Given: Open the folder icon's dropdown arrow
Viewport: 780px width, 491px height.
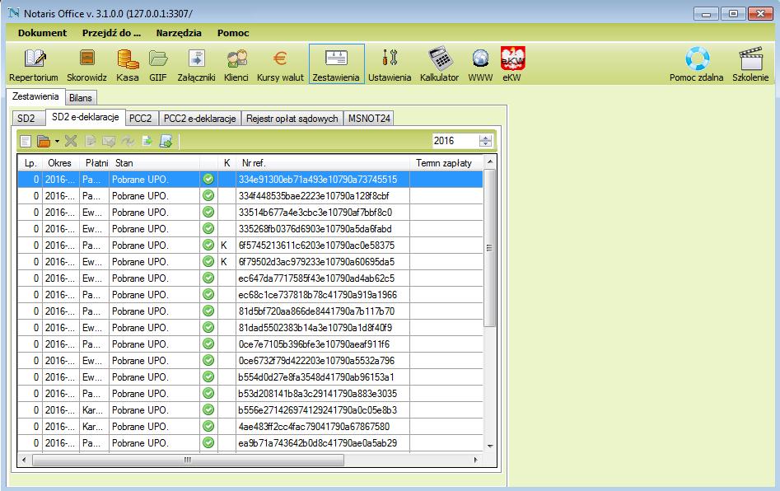Looking at the screenshot, I should 57,141.
